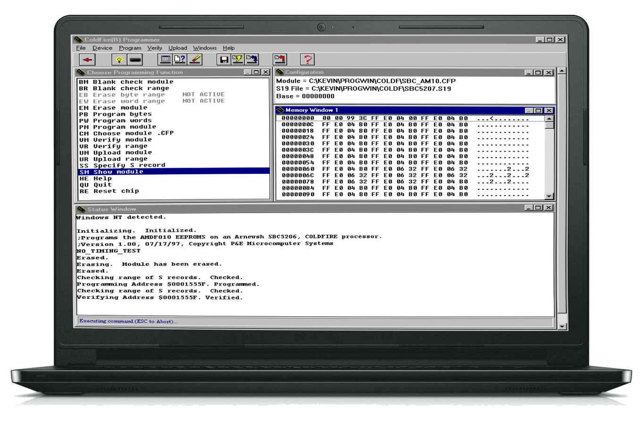Click the red back arrow toolbar icon

88,59
